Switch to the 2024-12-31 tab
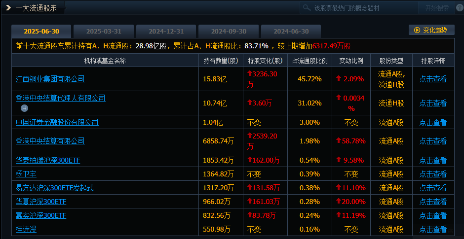Image resolution: width=464 pixels, height=239 pixels. pyautogui.click(x=166, y=31)
